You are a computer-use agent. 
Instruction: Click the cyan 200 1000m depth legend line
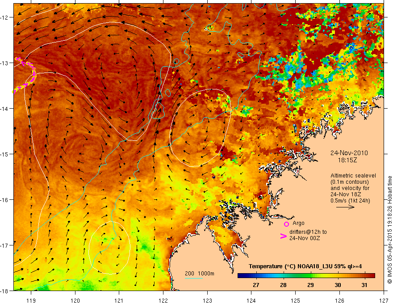tap(194, 278)
